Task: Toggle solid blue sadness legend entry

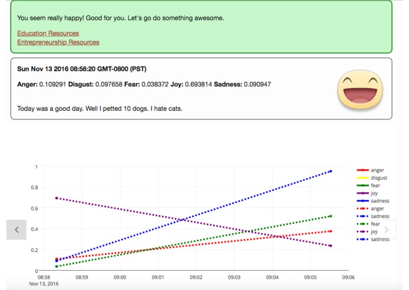Action: point(373,201)
